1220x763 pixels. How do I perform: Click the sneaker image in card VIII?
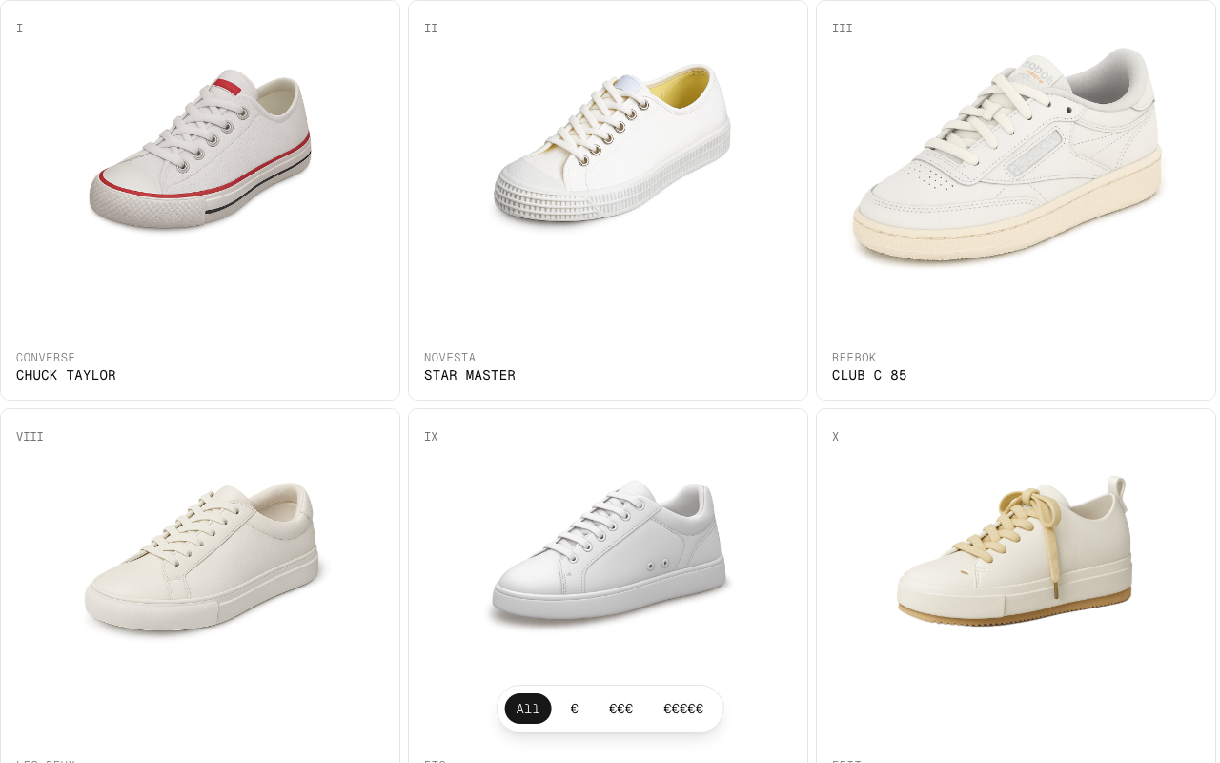coord(201,557)
